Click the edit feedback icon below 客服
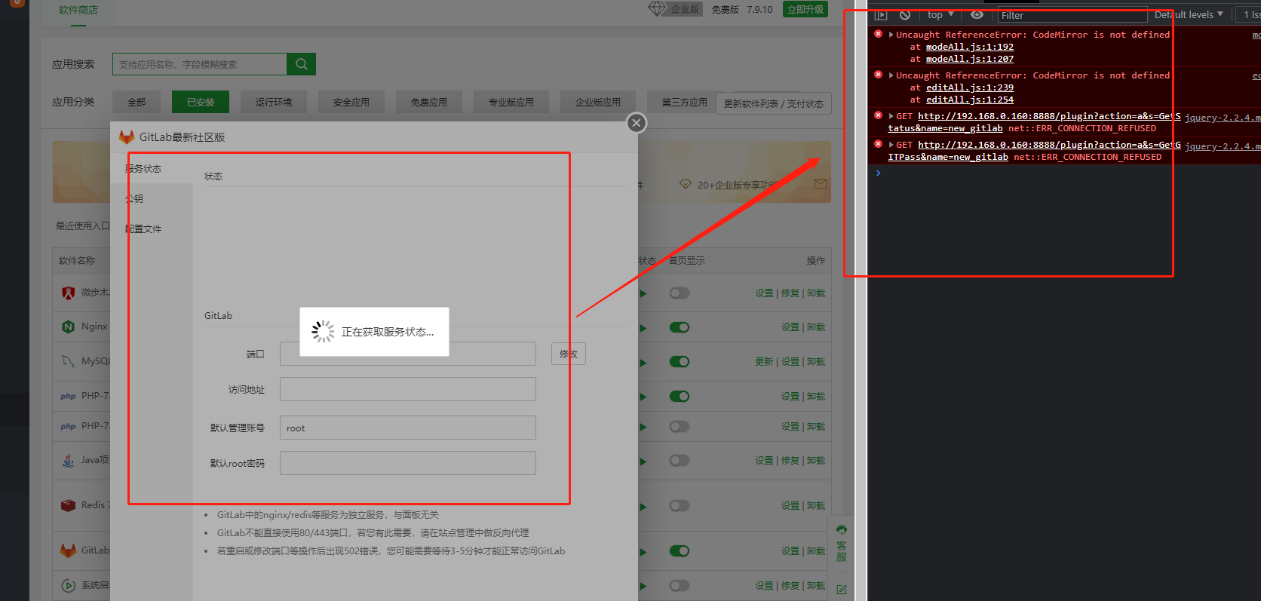 click(x=842, y=590)
